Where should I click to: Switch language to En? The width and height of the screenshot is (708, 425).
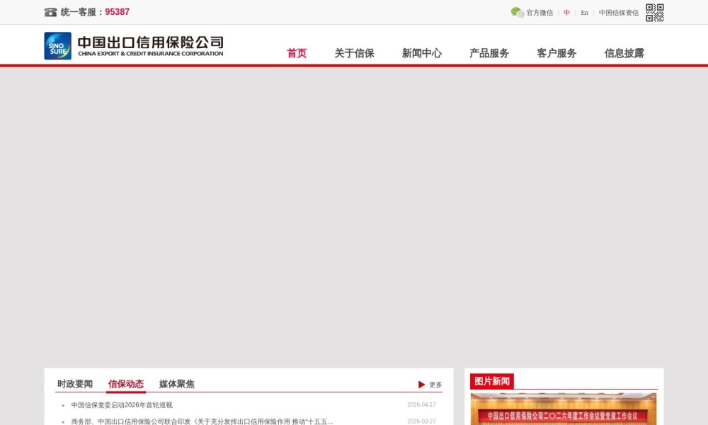click(x=584, y=13)
